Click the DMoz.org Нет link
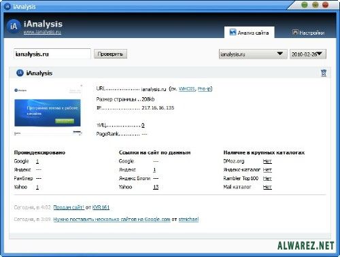 tap(267, 161)
